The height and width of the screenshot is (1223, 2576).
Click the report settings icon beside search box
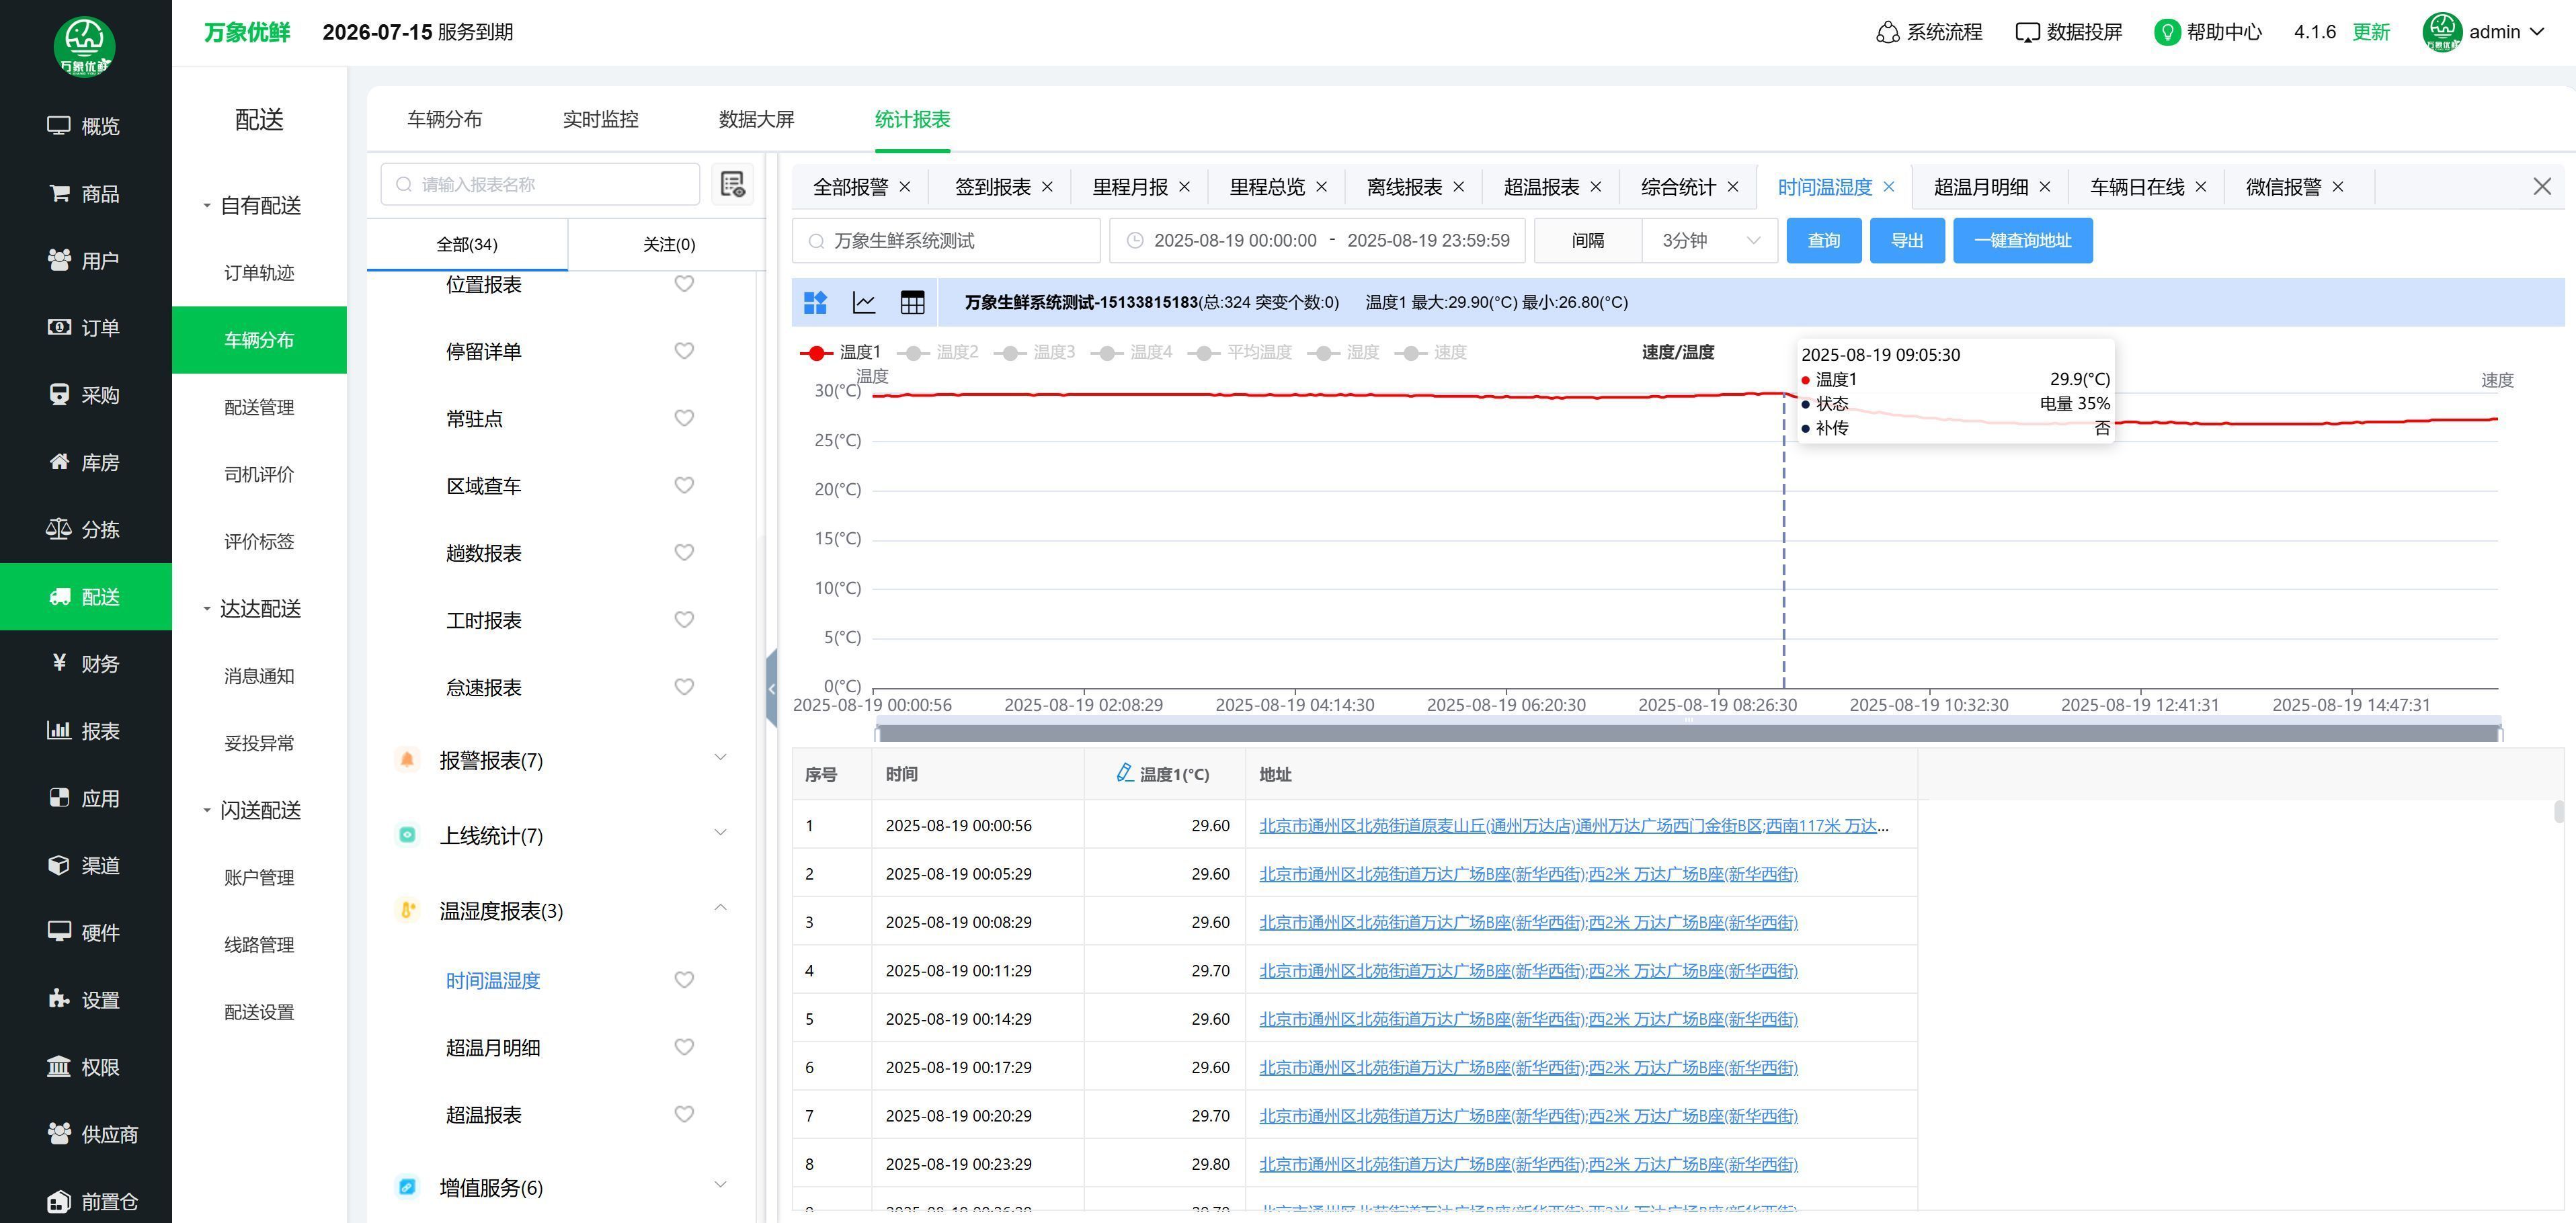click(x=732, y=184)
